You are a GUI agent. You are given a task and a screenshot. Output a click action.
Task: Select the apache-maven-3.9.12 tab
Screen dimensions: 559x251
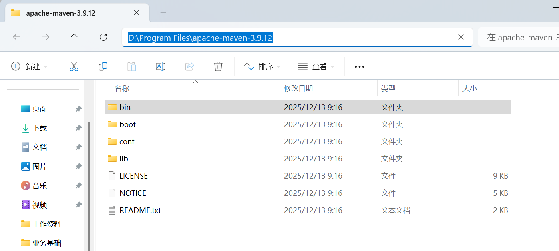coord(77,13)
